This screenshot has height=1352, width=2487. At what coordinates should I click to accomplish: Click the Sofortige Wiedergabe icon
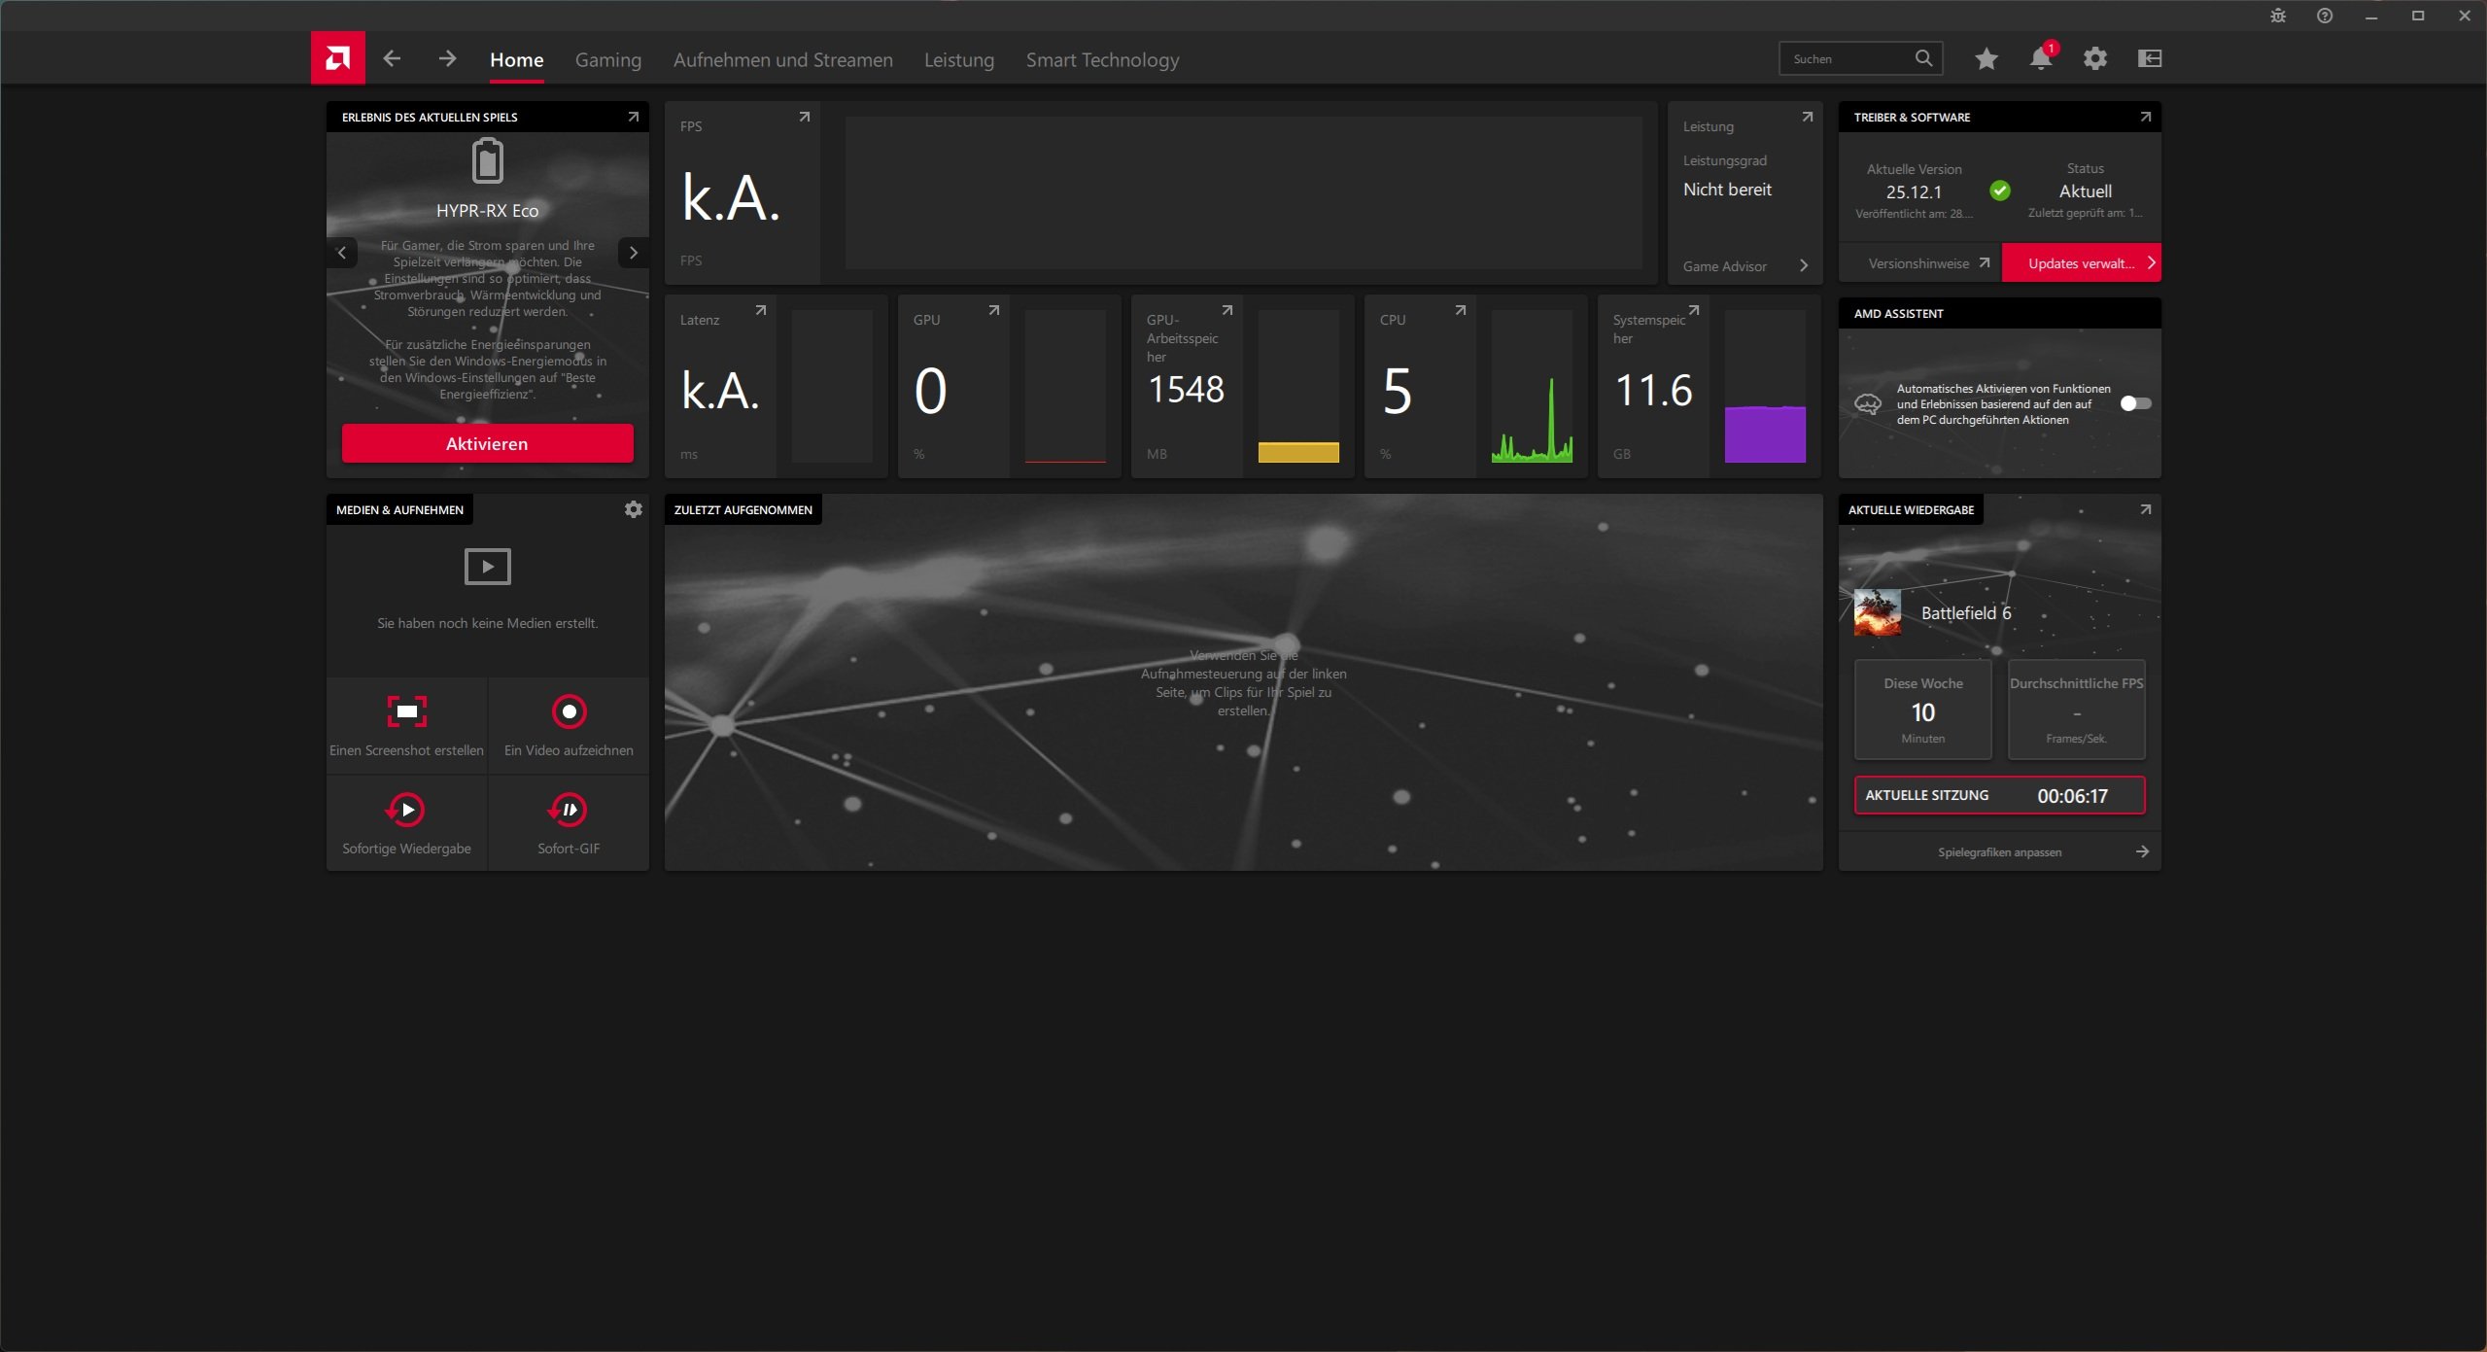coord(406,810)
